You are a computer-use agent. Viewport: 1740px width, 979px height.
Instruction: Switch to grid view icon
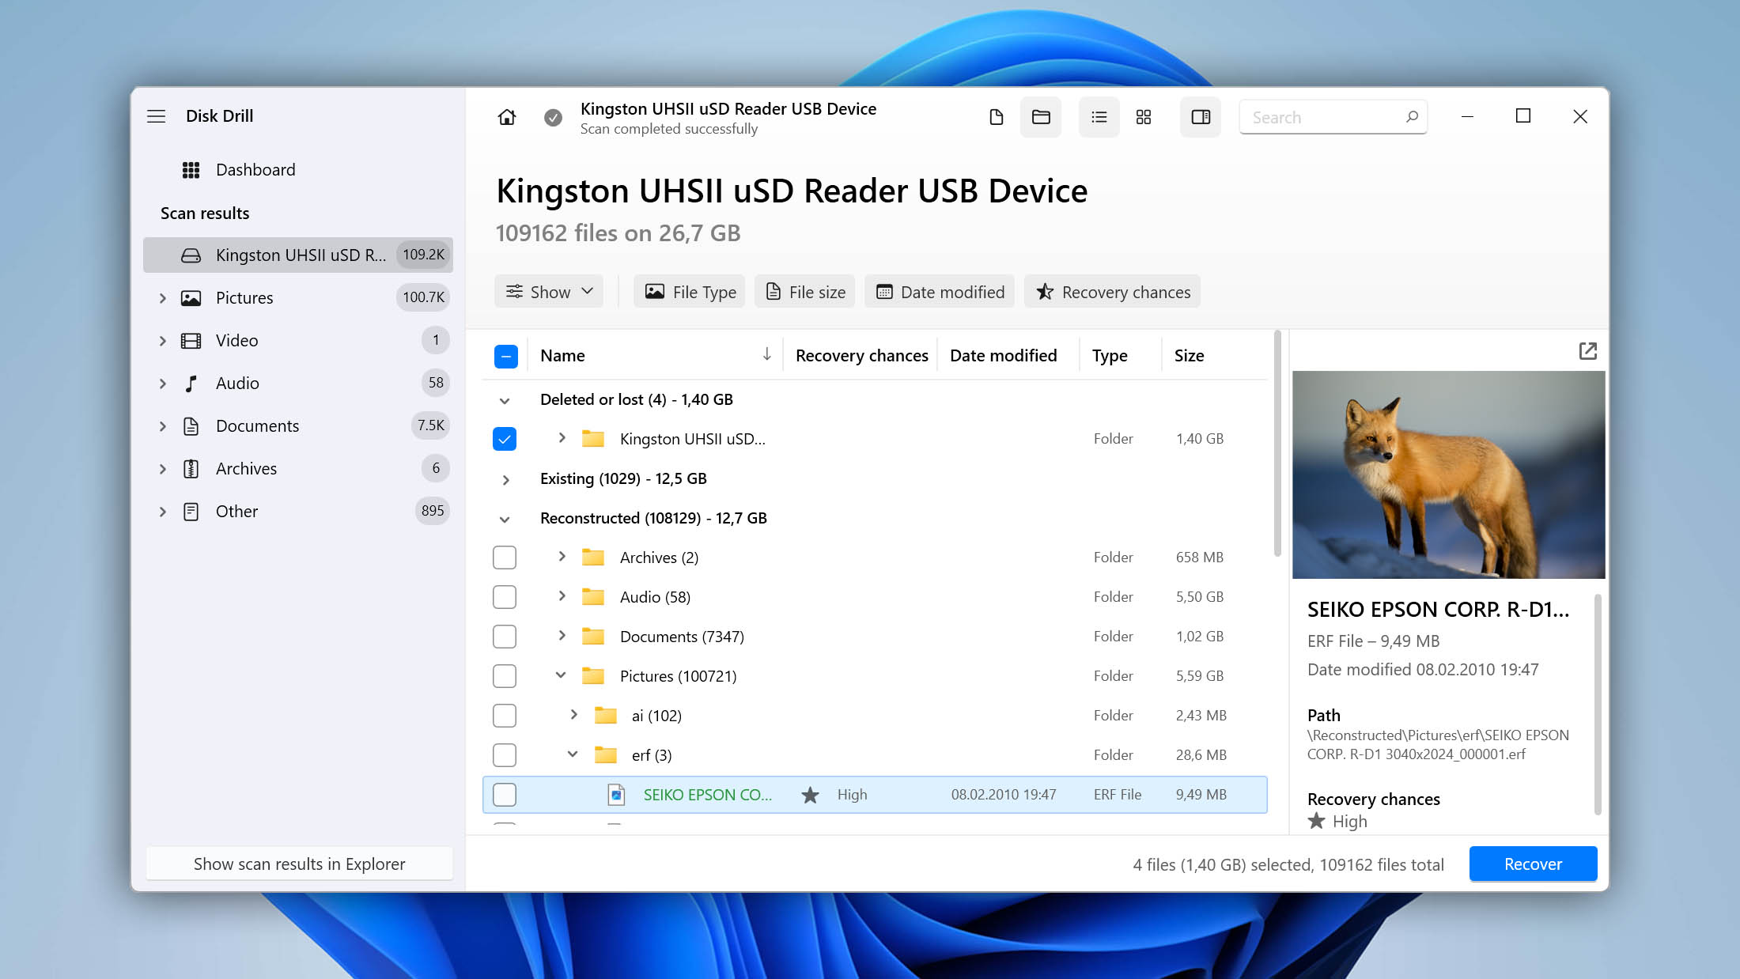[x=1143, y=116]
